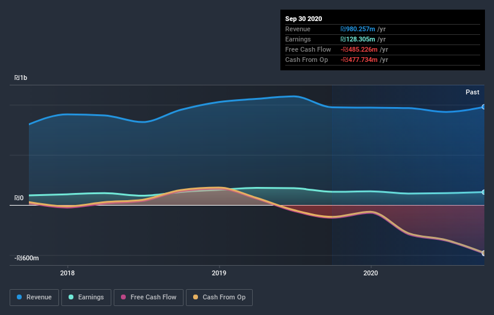
Task: Click the 2019 x-axis label
Action: [x=219, y=273]
